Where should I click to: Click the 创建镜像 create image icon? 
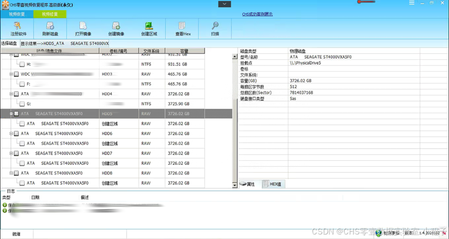[116, 26]
